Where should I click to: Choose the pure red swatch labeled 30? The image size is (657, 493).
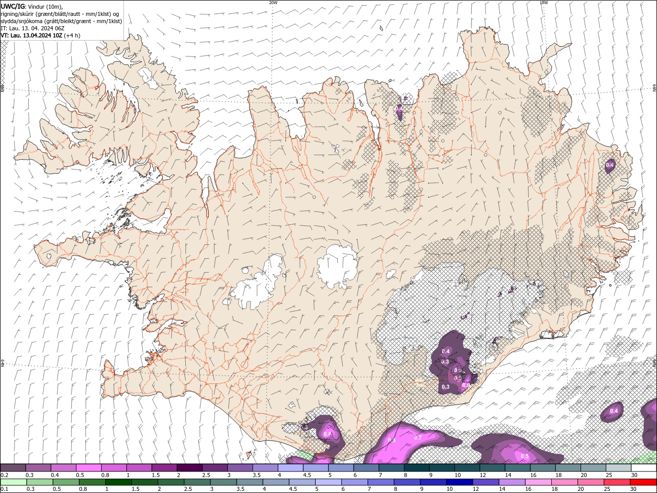643,482
